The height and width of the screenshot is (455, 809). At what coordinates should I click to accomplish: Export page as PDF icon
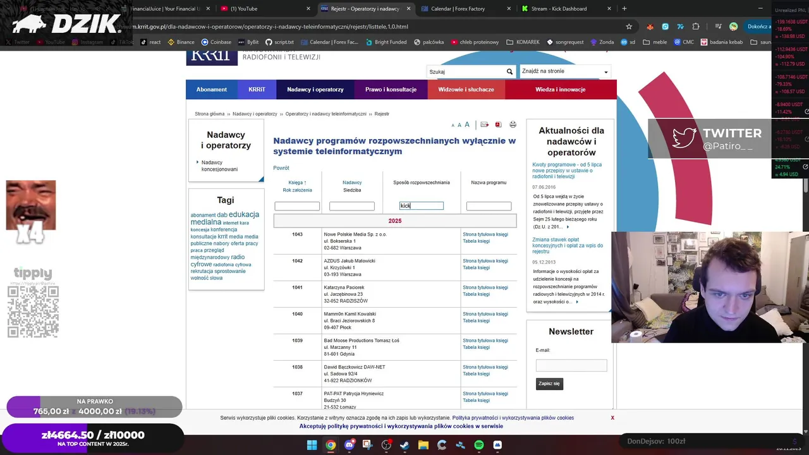point(498,124)
